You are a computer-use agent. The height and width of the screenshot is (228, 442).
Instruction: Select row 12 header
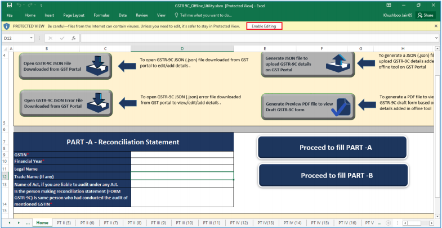point(5,176)
